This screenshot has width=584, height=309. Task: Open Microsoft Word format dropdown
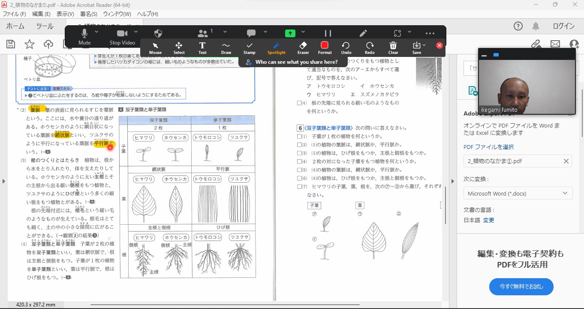point(518,193)
